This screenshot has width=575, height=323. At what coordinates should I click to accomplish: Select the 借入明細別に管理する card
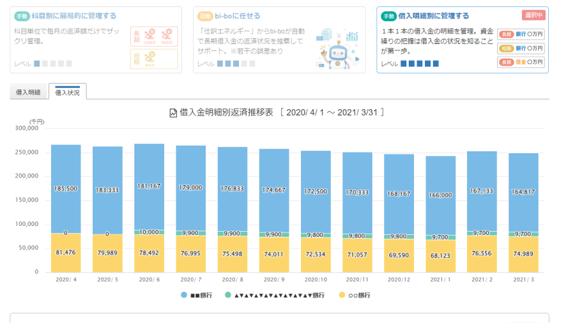pos(463,40)
